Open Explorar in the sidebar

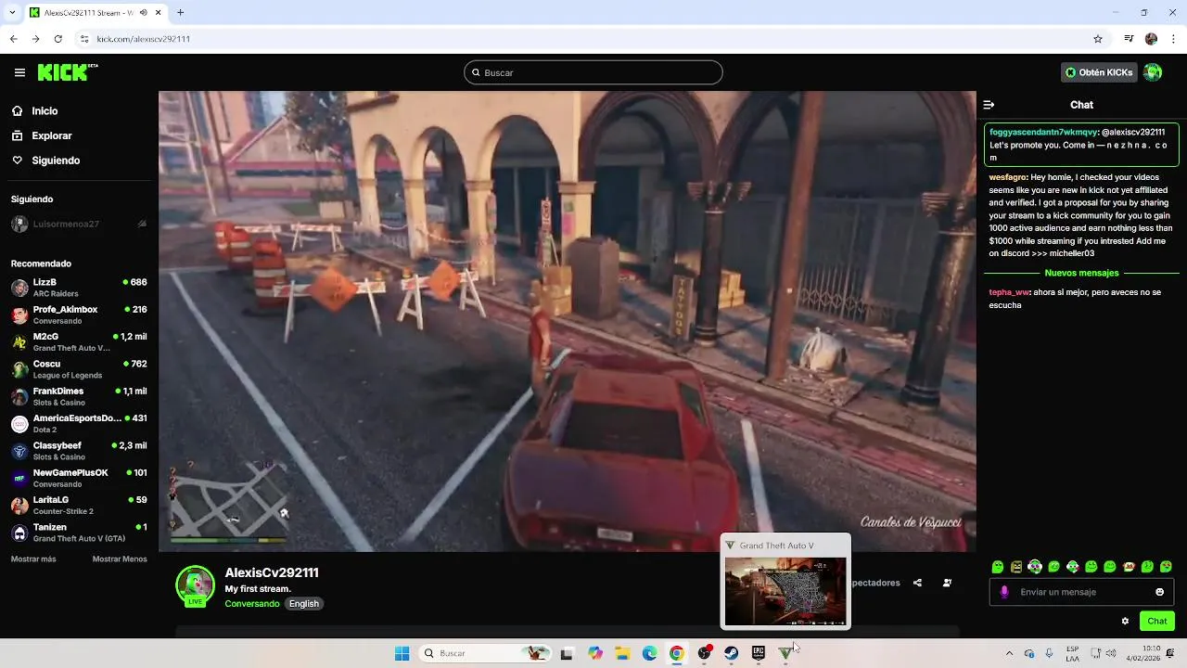tap(51, 135)
